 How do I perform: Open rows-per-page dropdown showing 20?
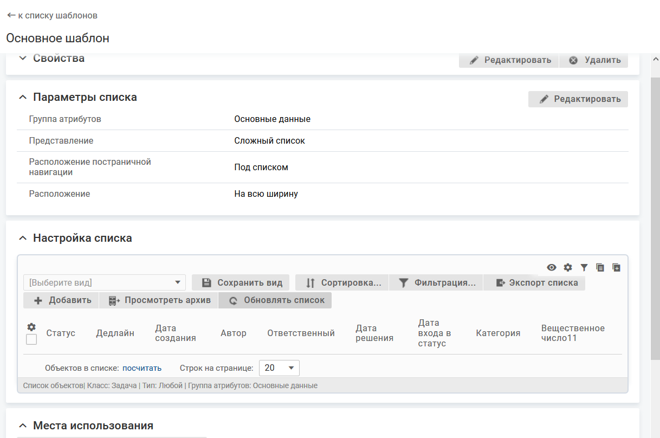[x=279, y=368]
